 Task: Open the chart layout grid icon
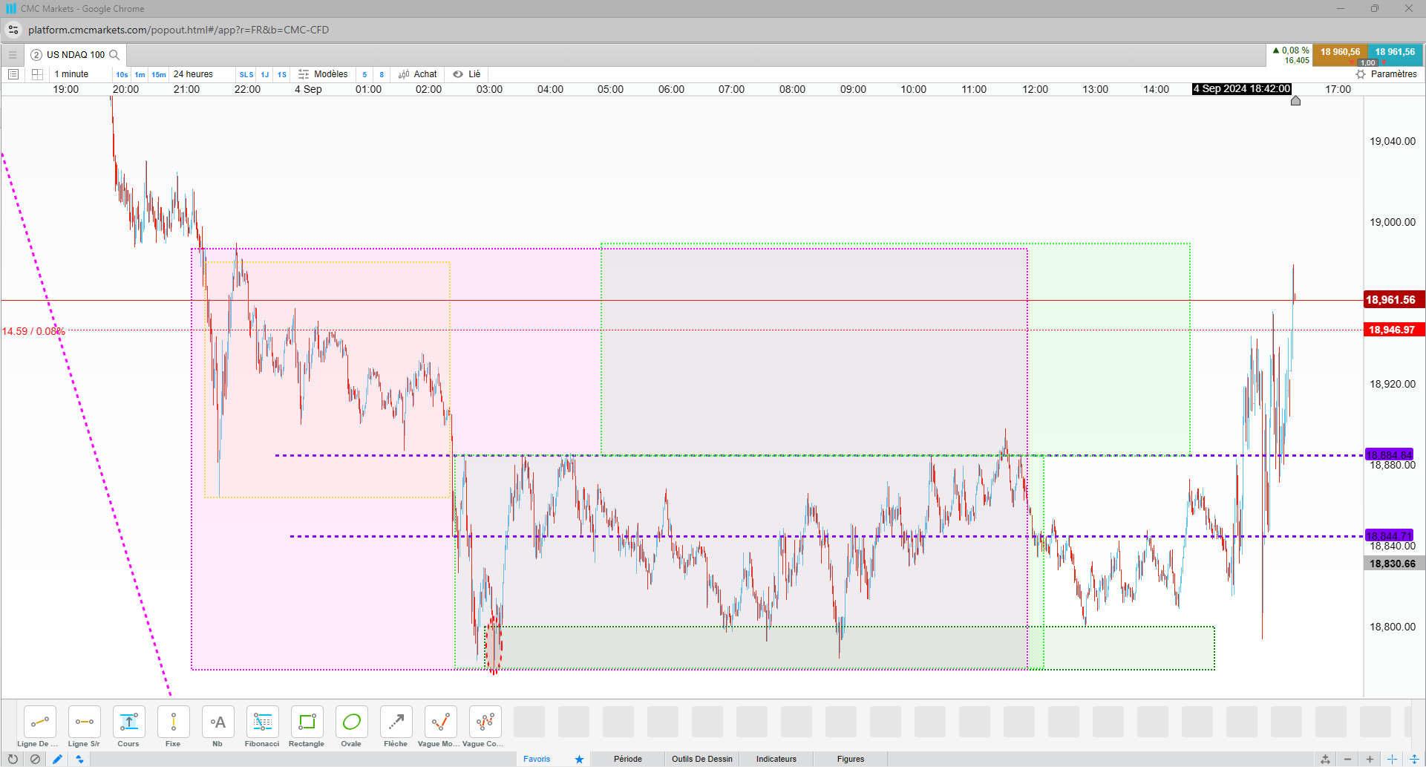(37, 74)
